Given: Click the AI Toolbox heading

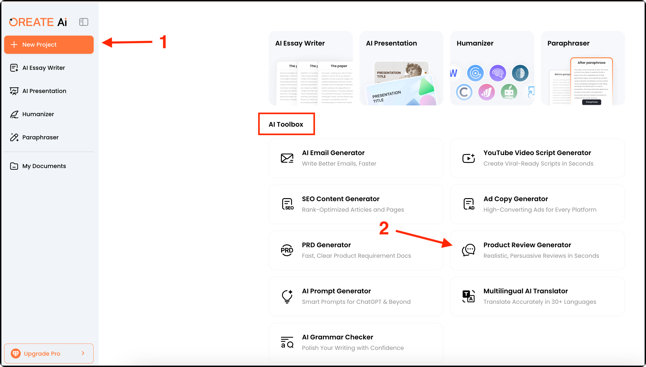Looking at the screenshot, I should click(x=286, y=124).
